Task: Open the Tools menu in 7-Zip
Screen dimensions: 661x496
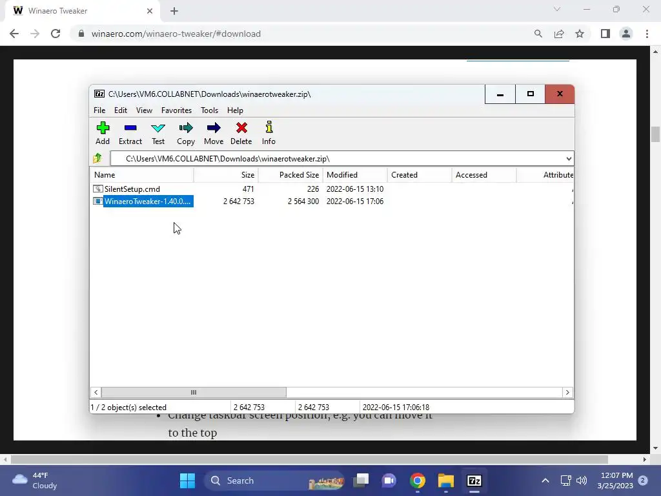Action: [210, 110]
